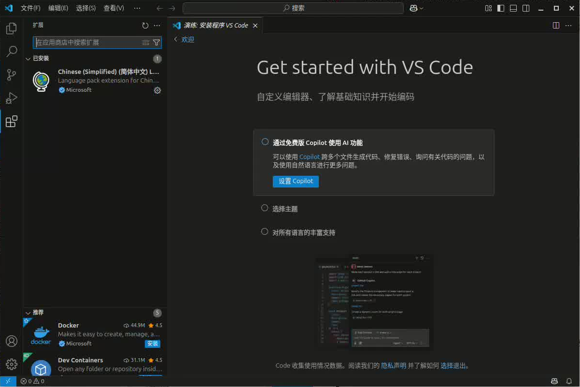This screenshot has height=387, width=580.
Task: Select the 对所有语言的丰富支持 step circle
Action: pos(265,232)
